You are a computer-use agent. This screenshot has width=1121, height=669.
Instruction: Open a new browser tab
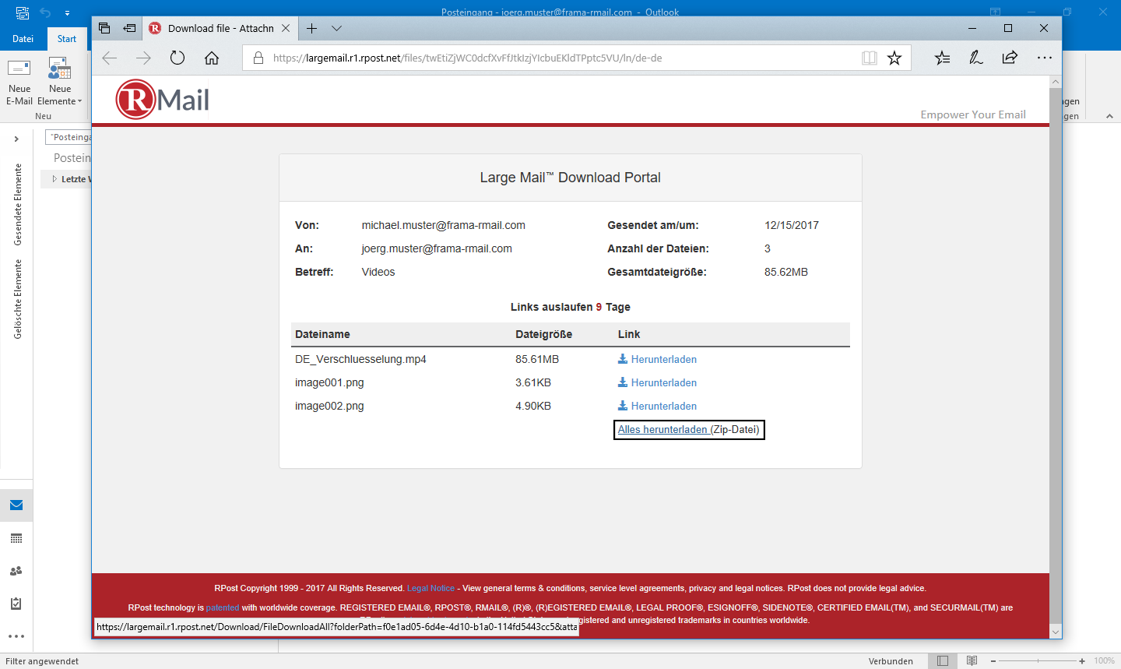pyautogui.click(x=311, y=28)
